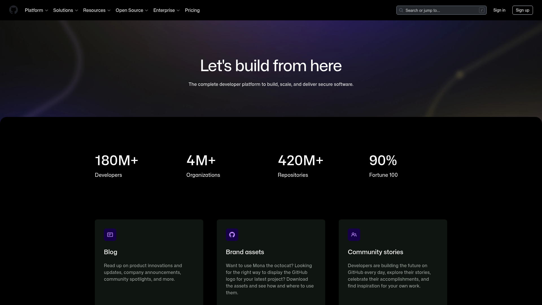Click the Repositories label
This screenshot has width=542, height=305.
tap(293, 175)
